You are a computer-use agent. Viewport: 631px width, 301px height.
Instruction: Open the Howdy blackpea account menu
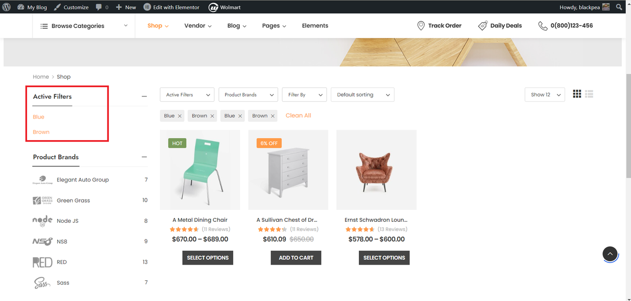585,7
